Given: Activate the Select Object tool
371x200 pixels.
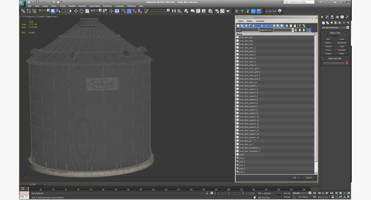Looking at the screenshot, I should click(x=53, y=11).
